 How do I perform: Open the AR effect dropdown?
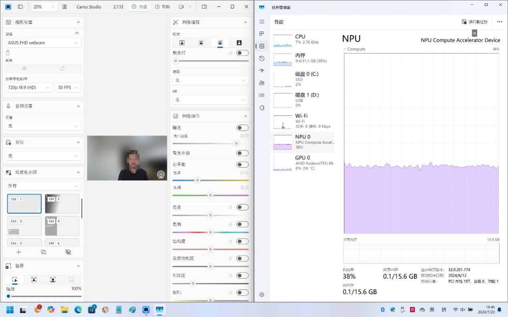click(211, 100)
